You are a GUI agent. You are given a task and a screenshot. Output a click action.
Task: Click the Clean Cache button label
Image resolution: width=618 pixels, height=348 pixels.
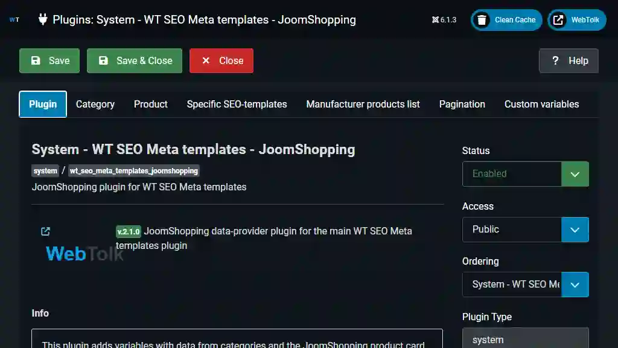(515, 20)
